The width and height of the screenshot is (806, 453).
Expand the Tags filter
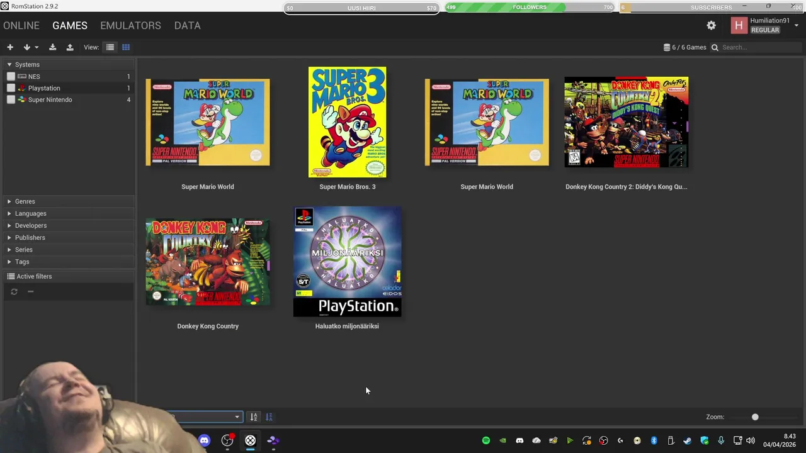[x=69, y=262]
